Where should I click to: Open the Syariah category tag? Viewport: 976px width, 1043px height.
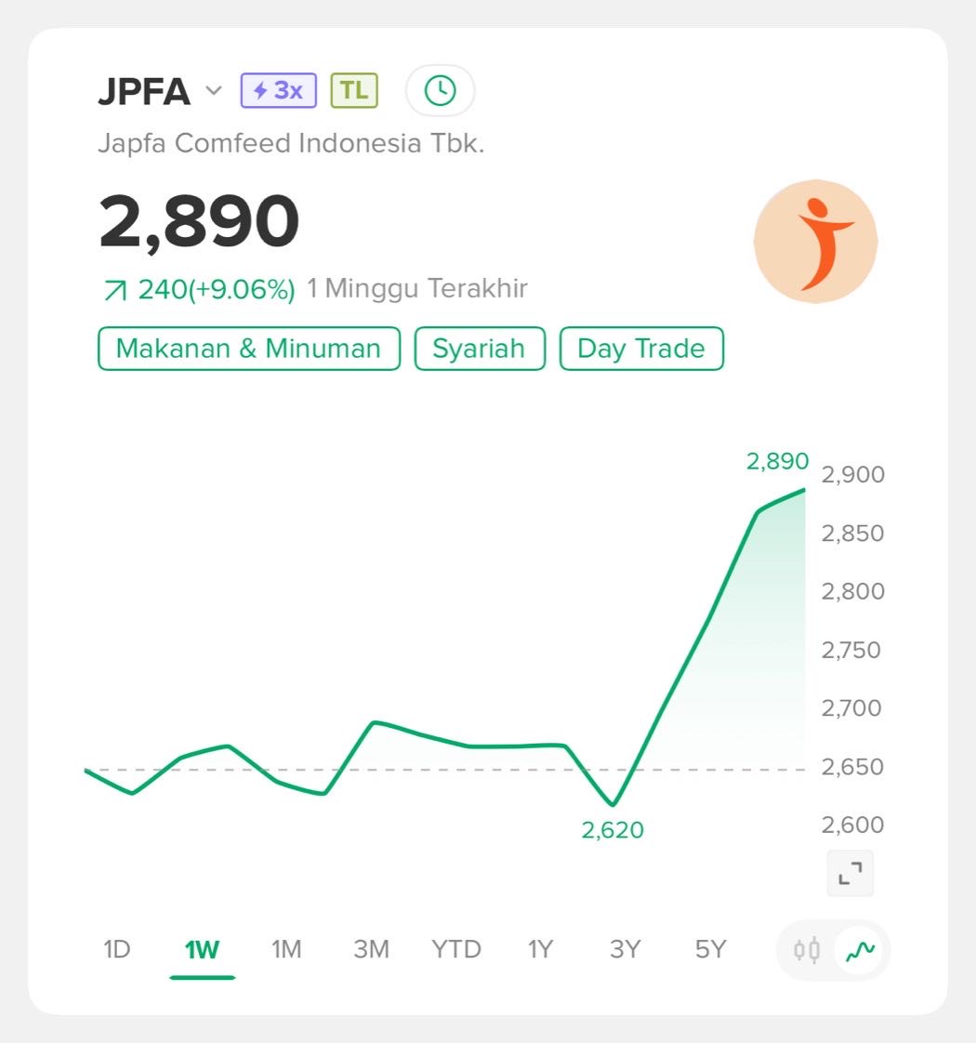[479, 349]
